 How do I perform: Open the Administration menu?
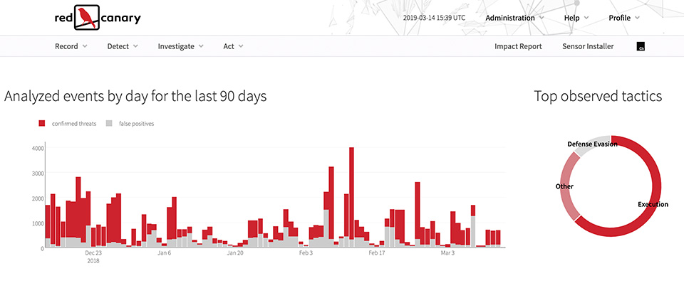(x=514, y=18)
